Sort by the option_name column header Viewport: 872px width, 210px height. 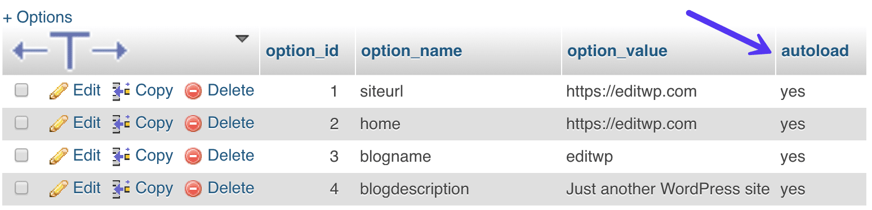412,51
